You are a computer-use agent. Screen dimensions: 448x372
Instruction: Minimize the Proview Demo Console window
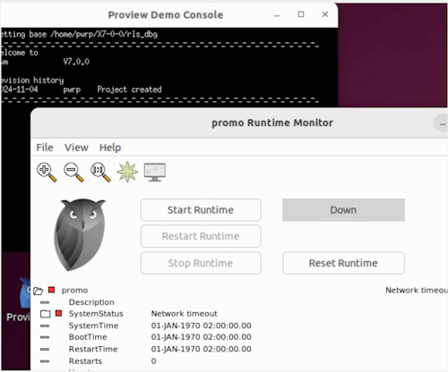277,14
